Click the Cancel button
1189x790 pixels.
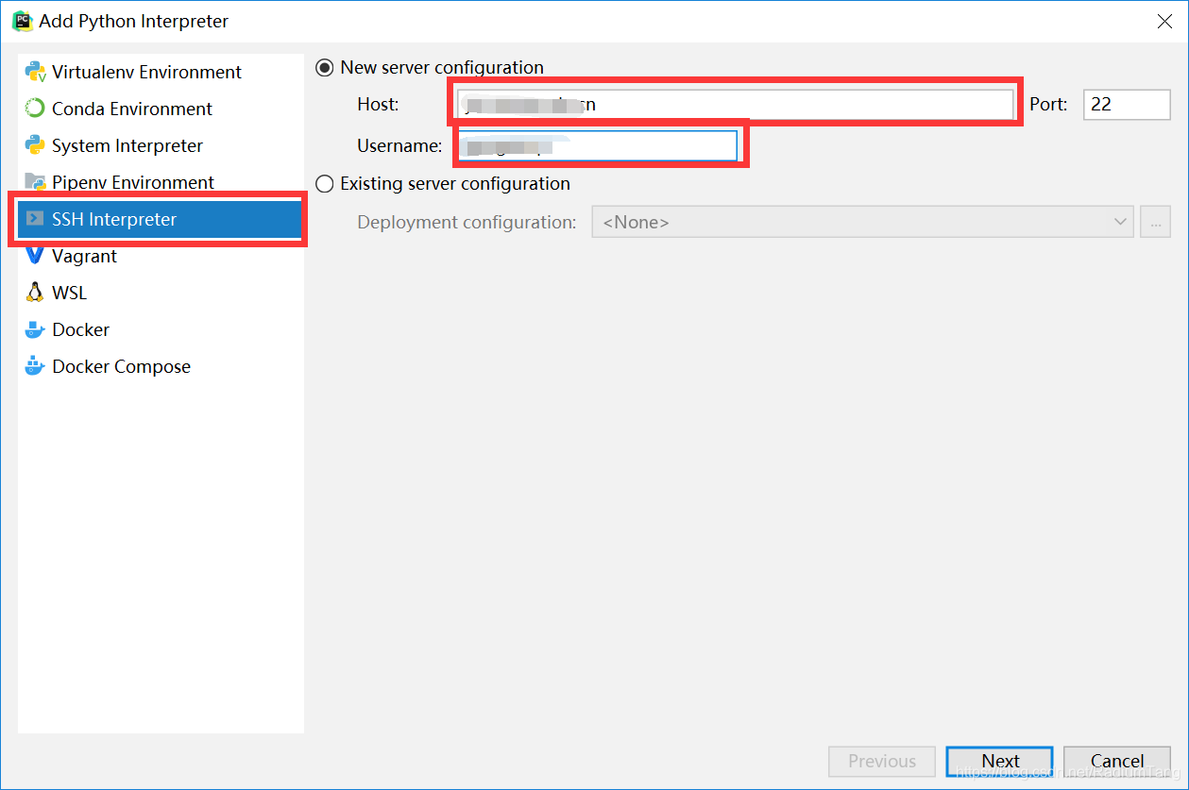[x=1117, y=762]
